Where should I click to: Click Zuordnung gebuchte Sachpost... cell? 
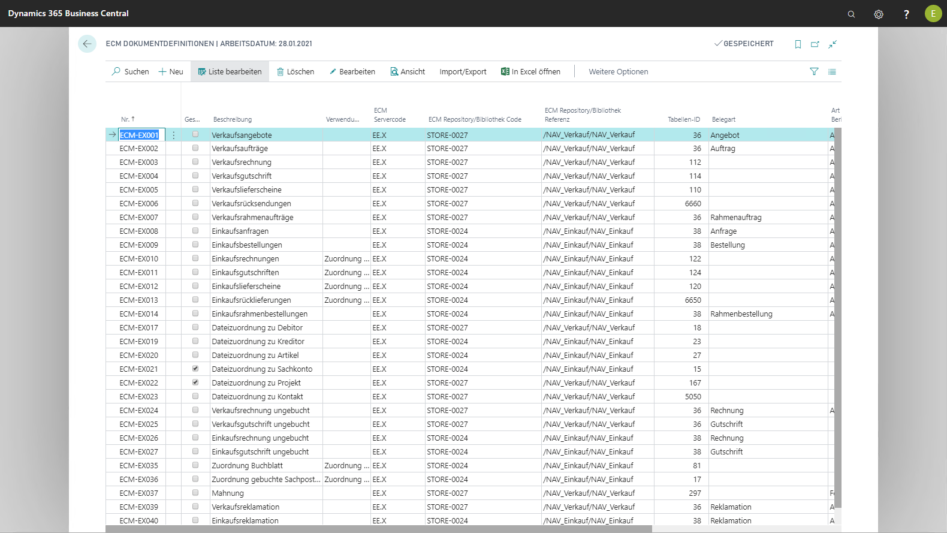click(x=266, y=479)
